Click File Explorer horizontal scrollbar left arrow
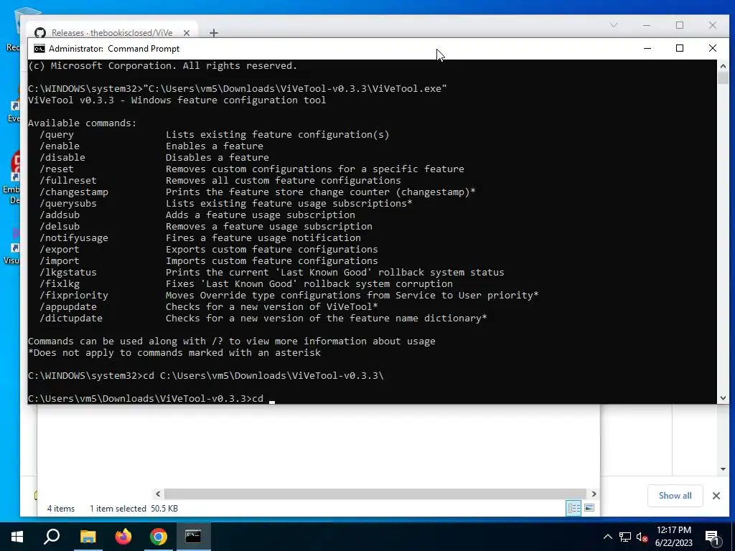The image size is (735, 551). 158,494
